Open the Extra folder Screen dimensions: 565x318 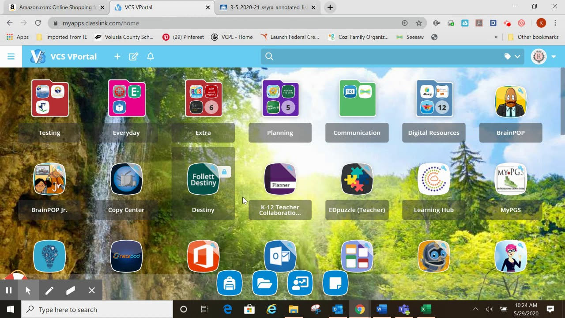[203, 98]
